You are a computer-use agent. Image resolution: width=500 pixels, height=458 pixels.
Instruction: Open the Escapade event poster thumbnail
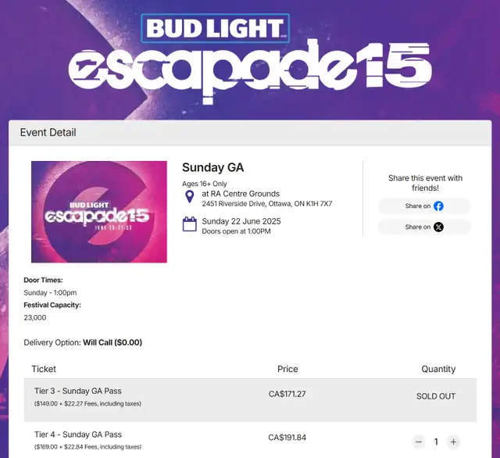(x=99, y=212)
